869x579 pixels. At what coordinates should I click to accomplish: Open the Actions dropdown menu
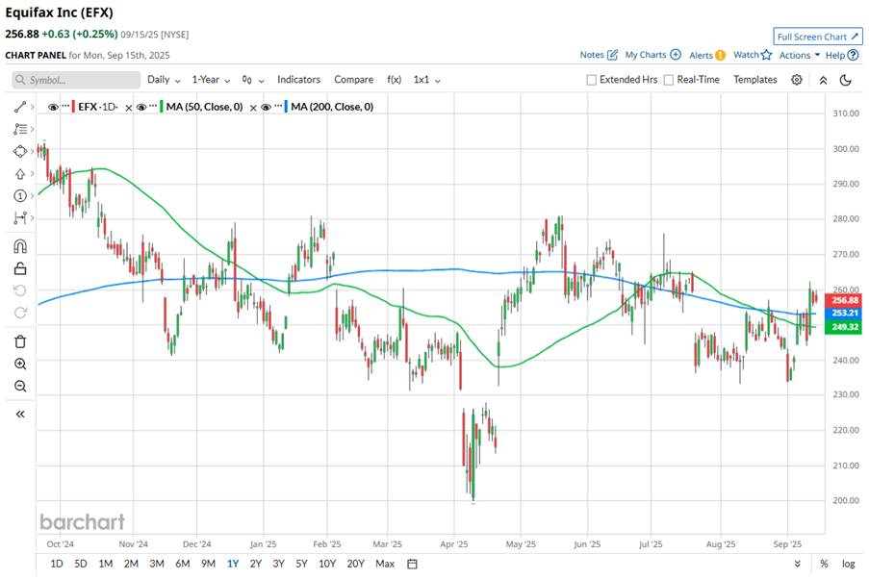pos(799,55)
